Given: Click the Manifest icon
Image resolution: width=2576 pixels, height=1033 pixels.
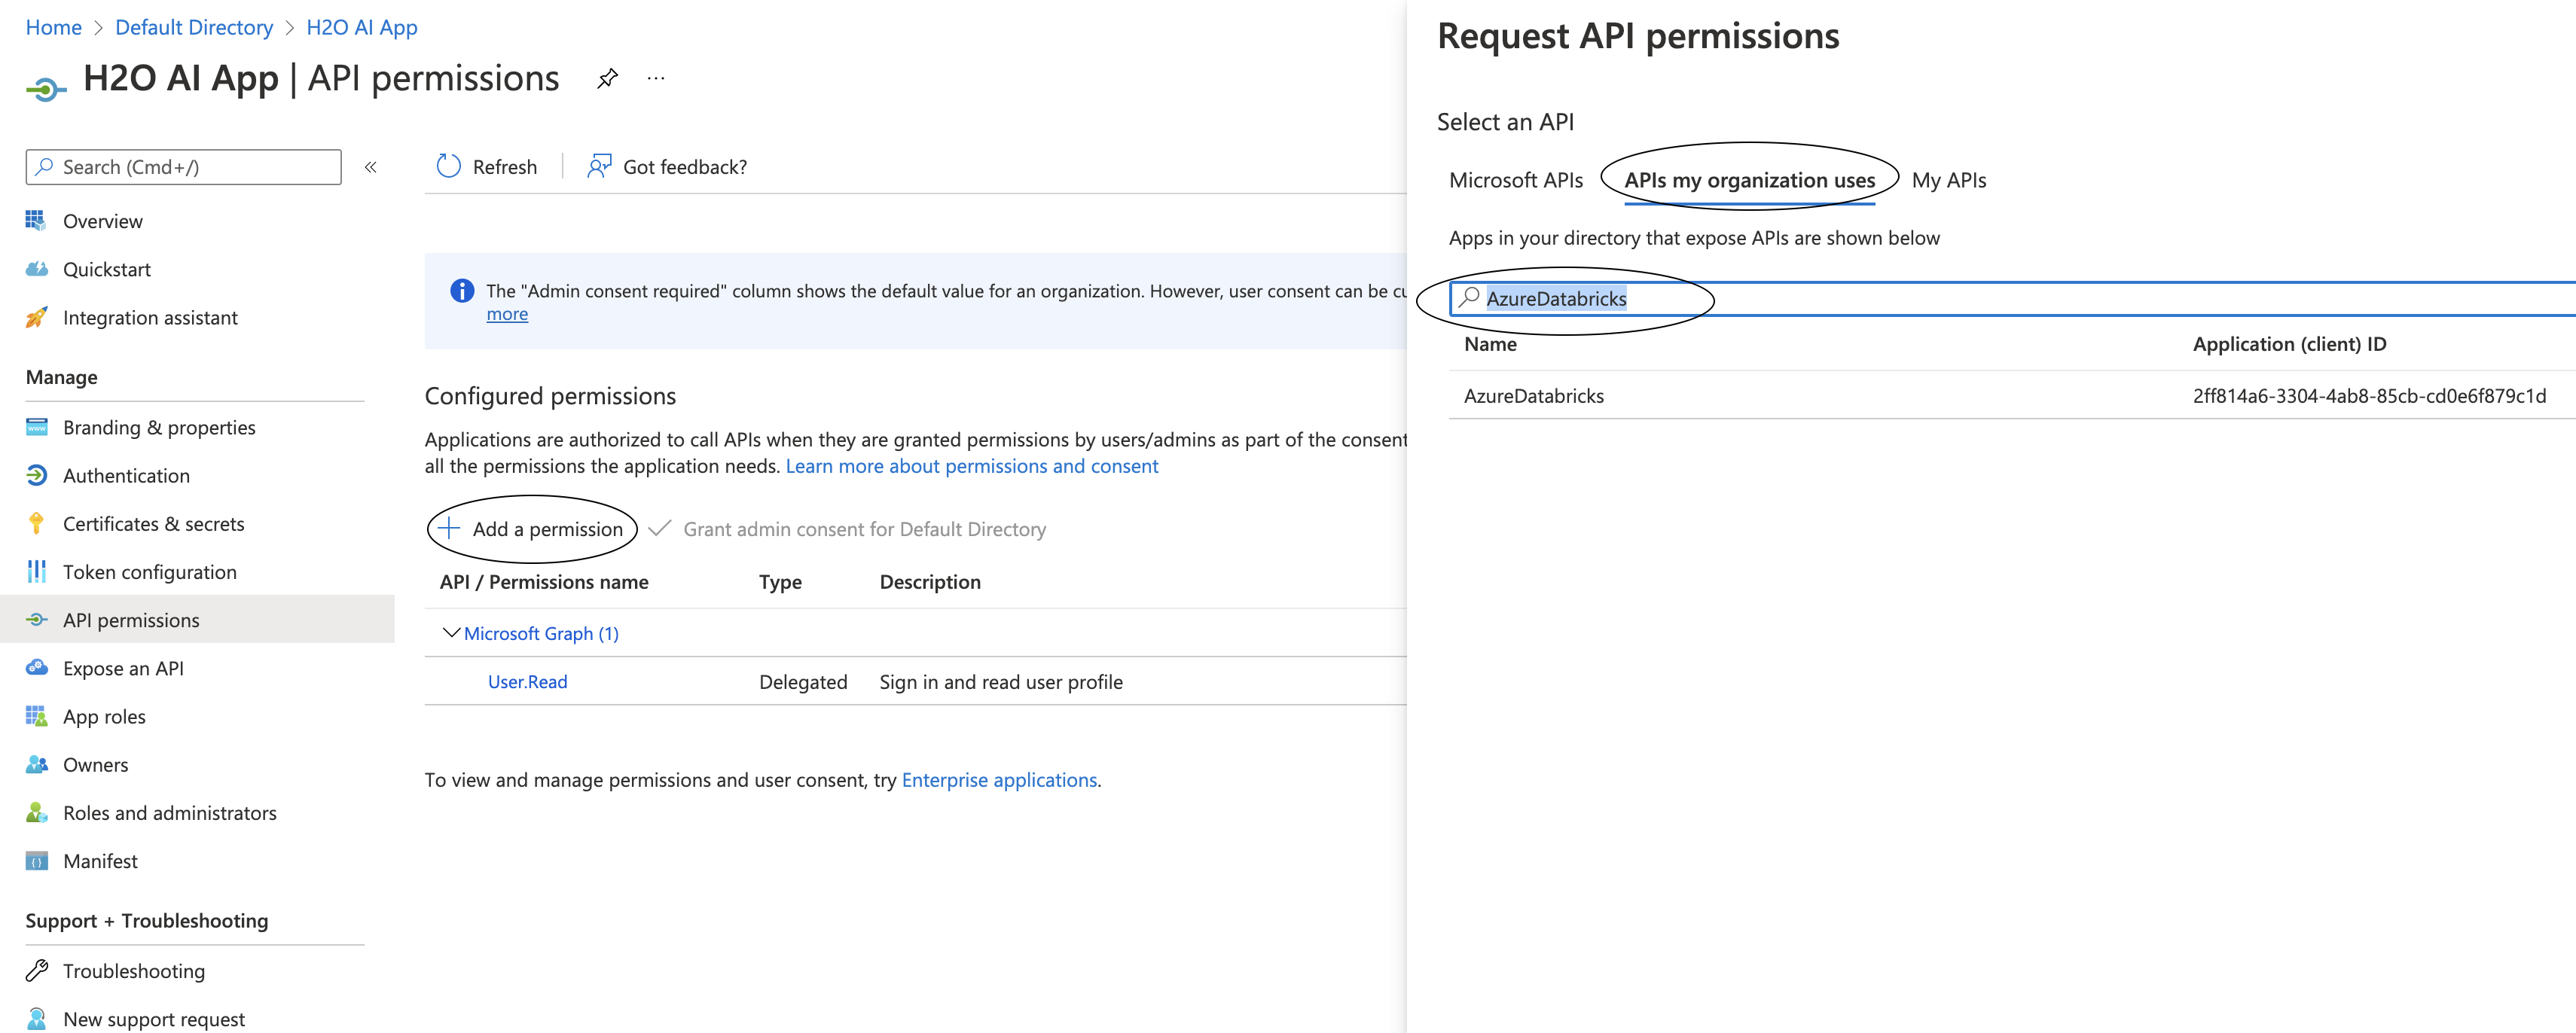Looking at the screenshot, I should 36,861.
